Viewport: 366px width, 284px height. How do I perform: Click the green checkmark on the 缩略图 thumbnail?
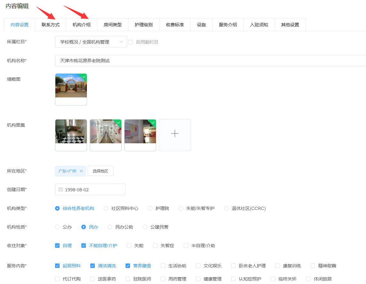(x=83, y=77)
